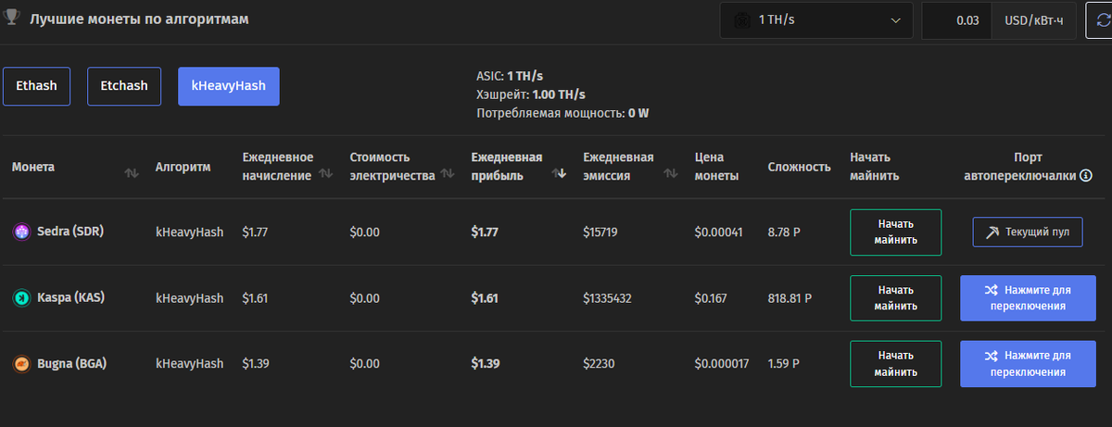This screenshot has width=1112, height=427.
Task: Click the Текущий пул button
Action: (x=1028, y=232)
